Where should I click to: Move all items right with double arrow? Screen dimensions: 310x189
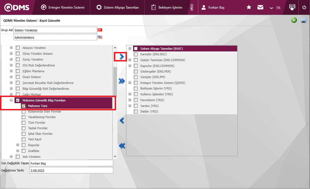pyautogui.click(x=122, y=81)
